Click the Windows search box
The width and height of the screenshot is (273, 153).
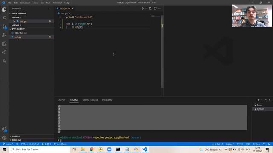[x=39, y=149]
